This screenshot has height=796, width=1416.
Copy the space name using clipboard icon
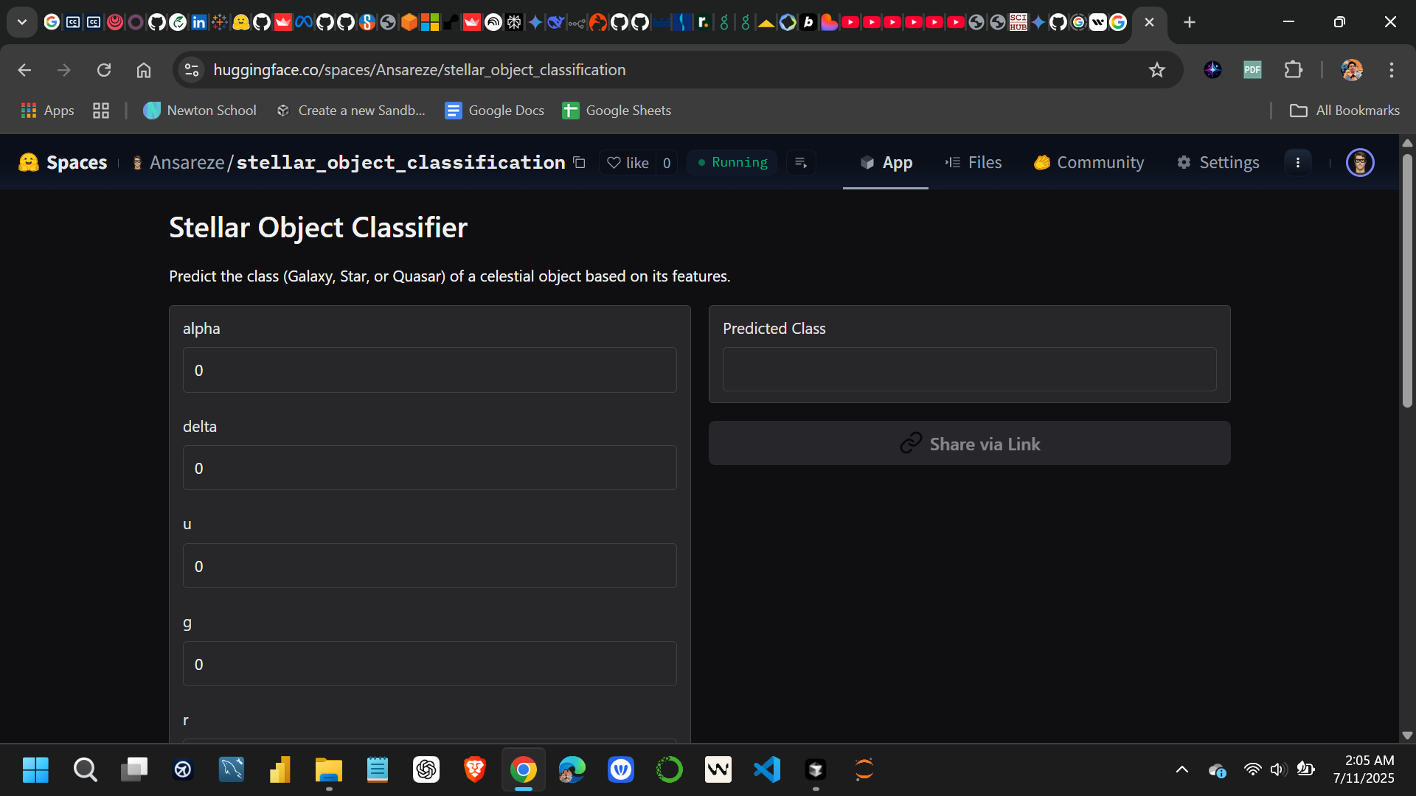coord(580,162)
